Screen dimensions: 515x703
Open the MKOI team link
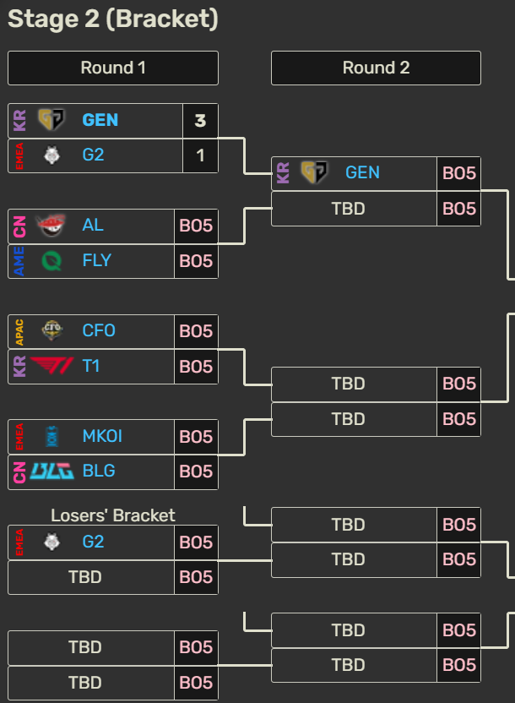pos(102,436)
